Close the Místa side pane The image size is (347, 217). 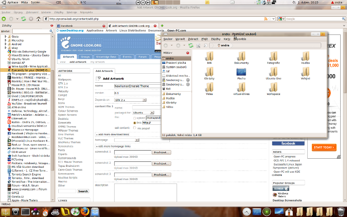point(188,53)
